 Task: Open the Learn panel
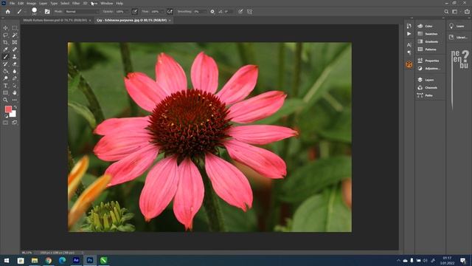coord(457,27)
